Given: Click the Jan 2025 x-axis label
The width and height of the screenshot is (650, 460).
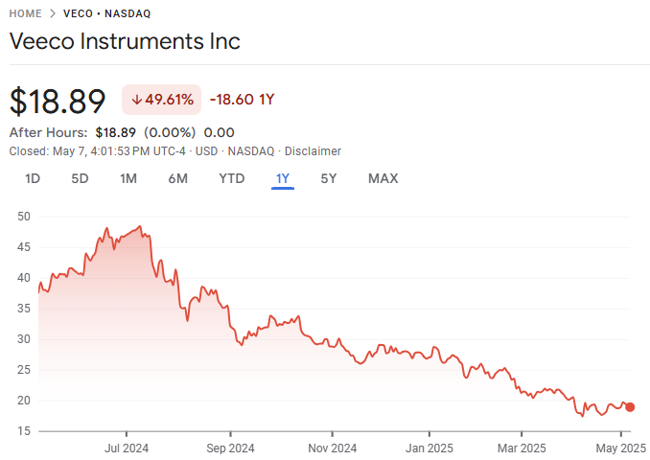Looking at the screenshot, I should click(x=429, y=448).
